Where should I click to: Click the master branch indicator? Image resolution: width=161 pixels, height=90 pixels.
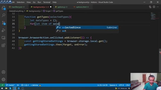(x=10, y=85)
